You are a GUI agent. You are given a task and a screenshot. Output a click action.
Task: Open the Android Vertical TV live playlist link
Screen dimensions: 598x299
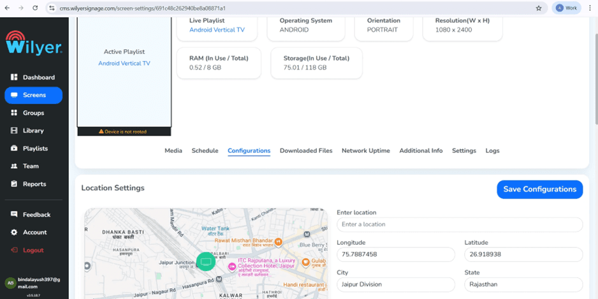(217, 30)
